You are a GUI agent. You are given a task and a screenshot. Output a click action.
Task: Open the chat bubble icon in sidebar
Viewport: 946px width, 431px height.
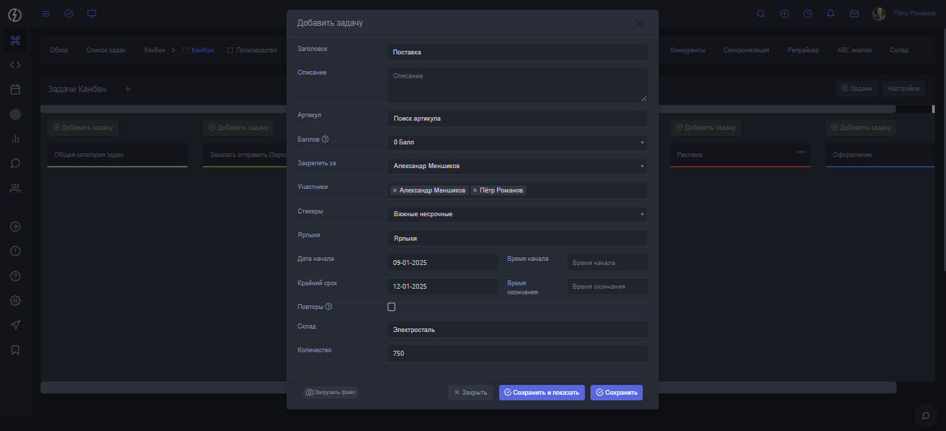coord(15,163)
